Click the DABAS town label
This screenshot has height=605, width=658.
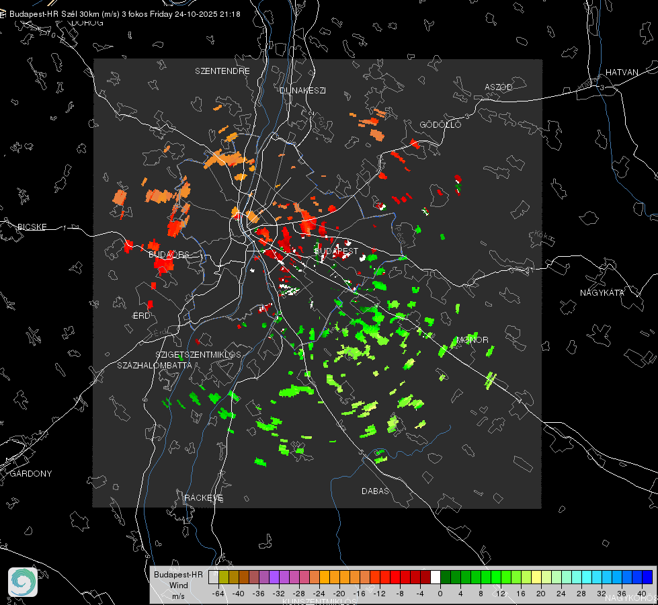375,491
